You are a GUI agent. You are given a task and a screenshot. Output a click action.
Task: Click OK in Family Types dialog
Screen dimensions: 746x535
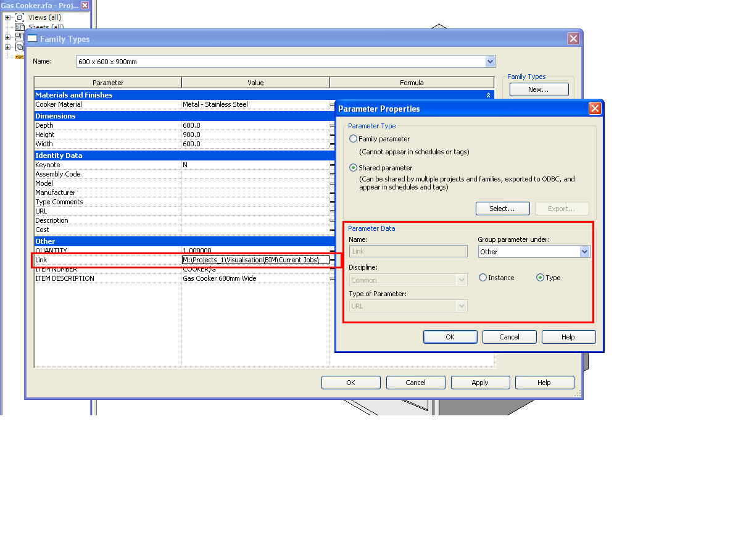pos(350,383)
